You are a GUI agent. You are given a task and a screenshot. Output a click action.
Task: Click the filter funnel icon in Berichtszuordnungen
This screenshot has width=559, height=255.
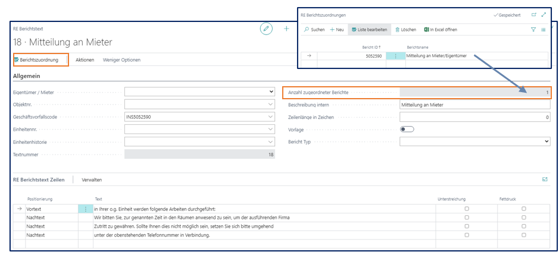click(533, 29)
